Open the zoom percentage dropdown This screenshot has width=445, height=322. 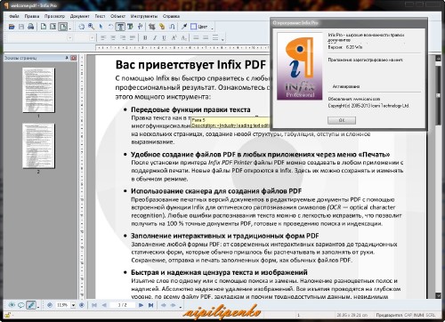coord(73,305)
